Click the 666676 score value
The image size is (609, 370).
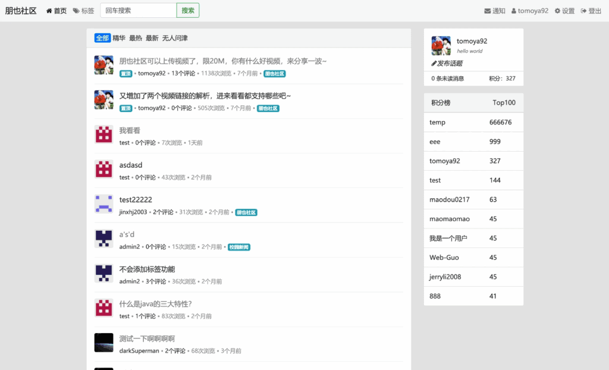501,123
